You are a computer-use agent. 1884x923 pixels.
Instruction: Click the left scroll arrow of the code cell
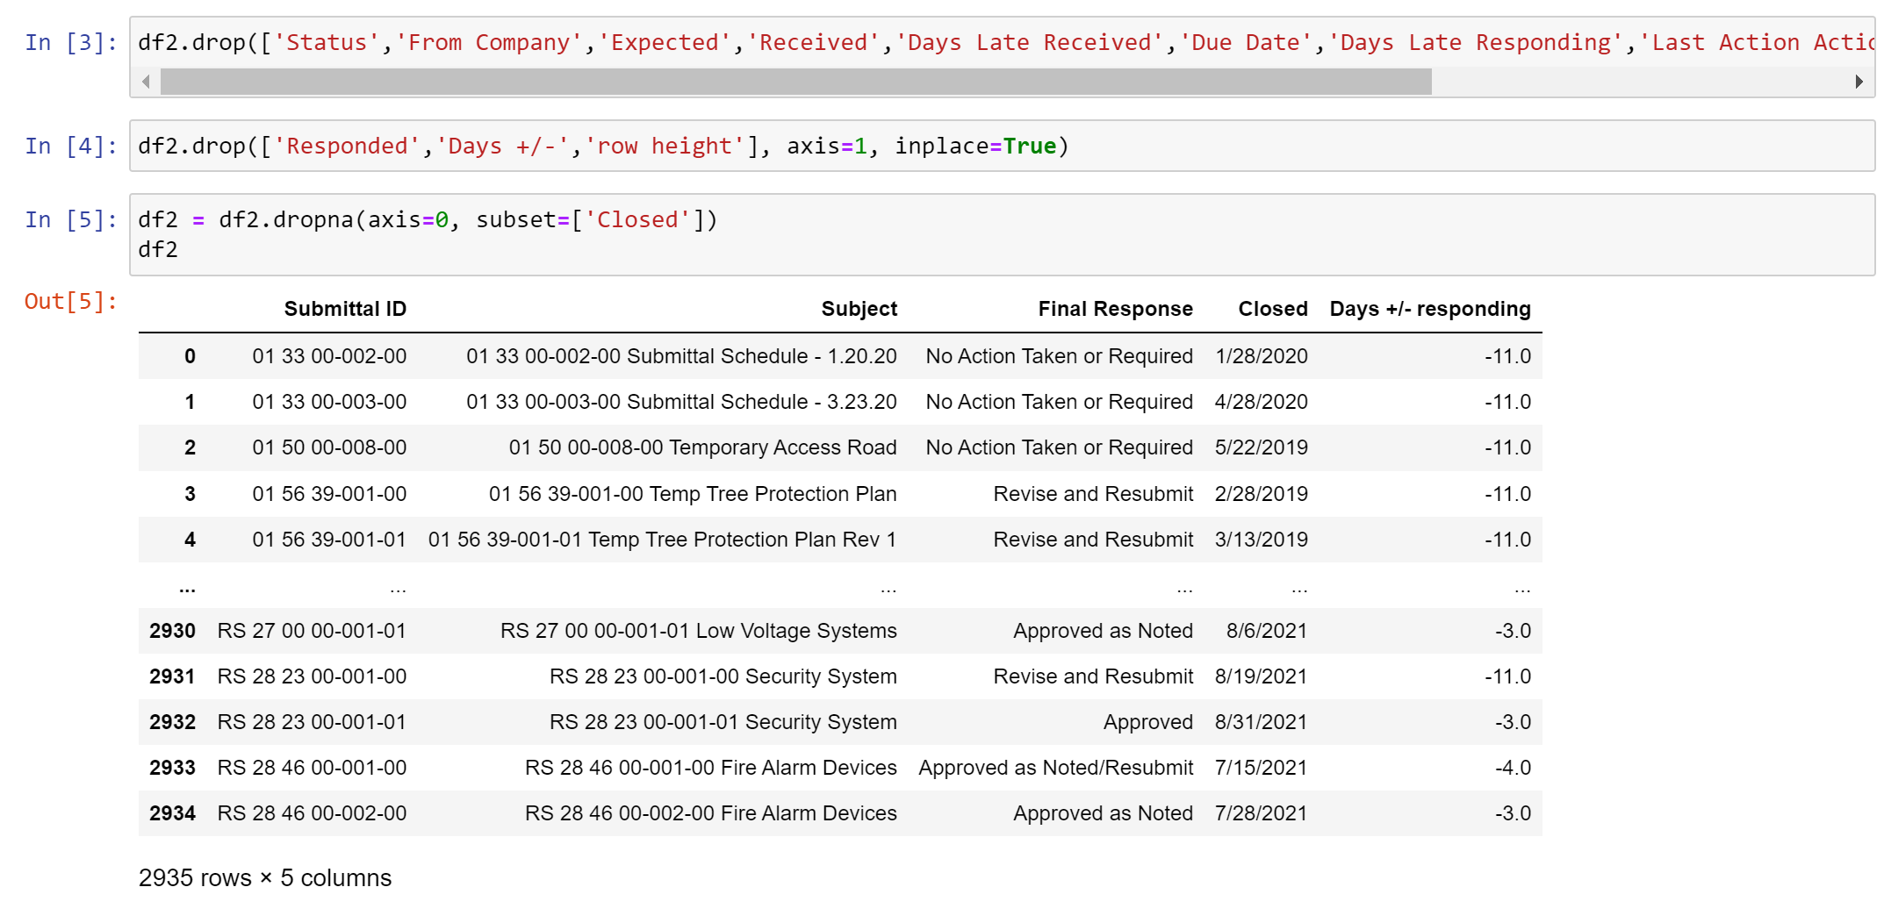coord(146,82)
